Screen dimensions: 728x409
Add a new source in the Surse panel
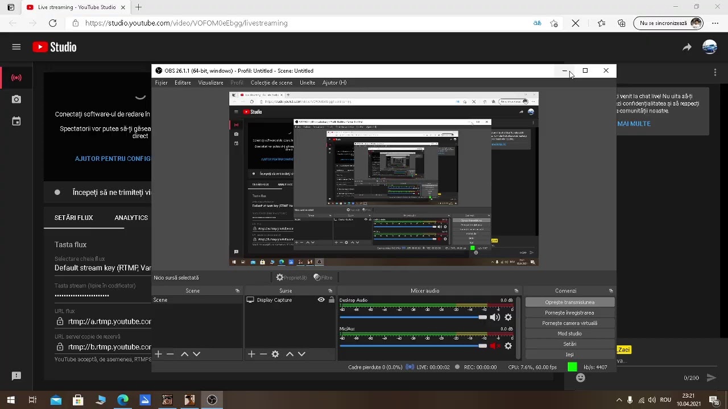pos(251,354)
